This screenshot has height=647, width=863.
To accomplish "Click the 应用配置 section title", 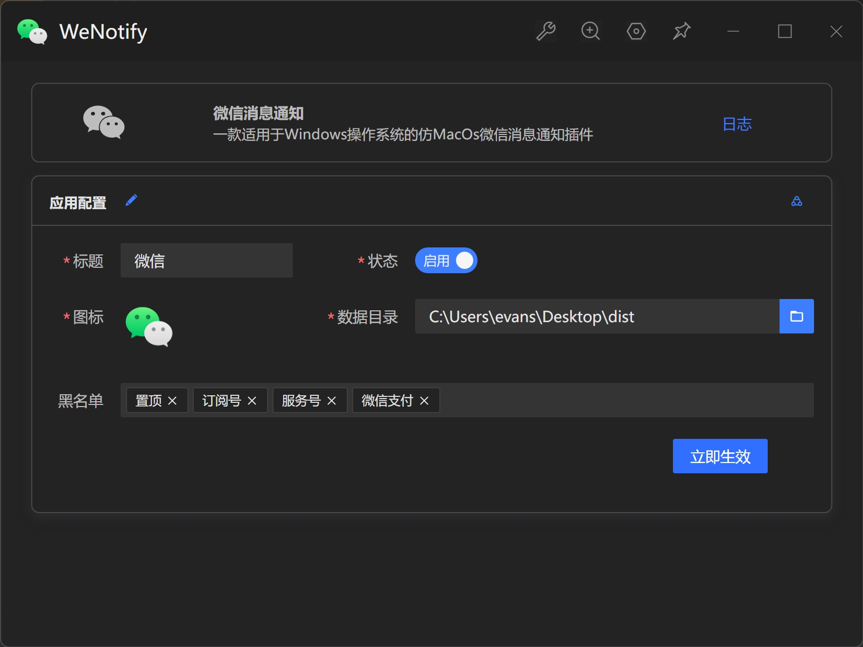I will [x=78, y=203].
